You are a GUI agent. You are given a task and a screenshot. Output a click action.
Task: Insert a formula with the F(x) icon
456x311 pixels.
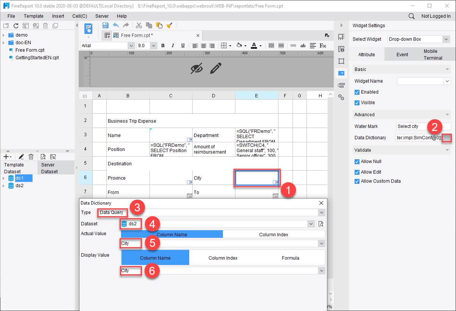(x=323, y=46)
